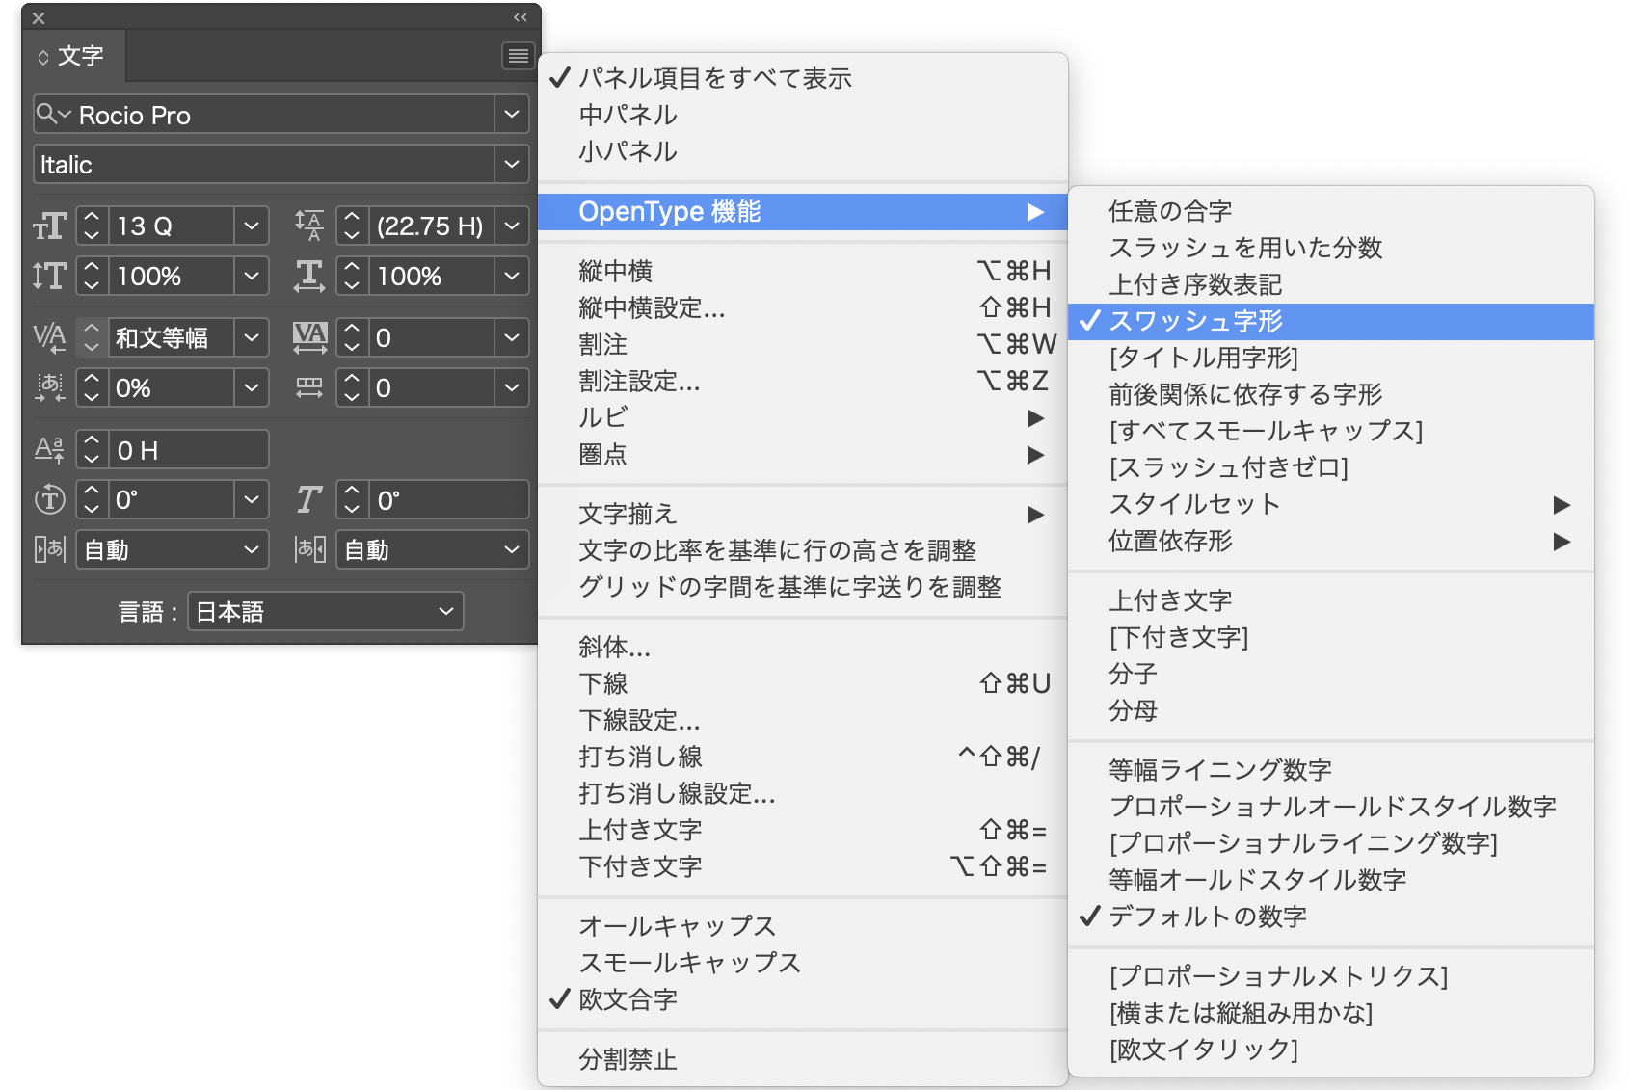Open the Italic font style dropdown
1629x1090 pixels.
512,164
